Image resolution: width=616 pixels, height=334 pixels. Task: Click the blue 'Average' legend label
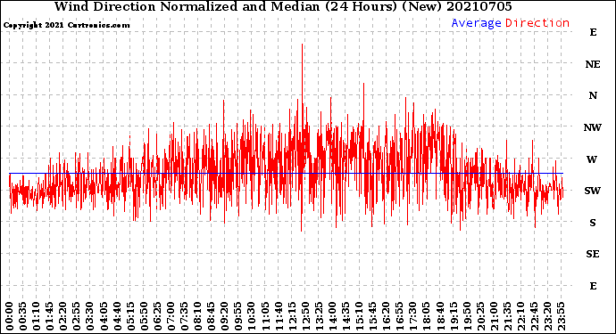click(x=476, y=23)
